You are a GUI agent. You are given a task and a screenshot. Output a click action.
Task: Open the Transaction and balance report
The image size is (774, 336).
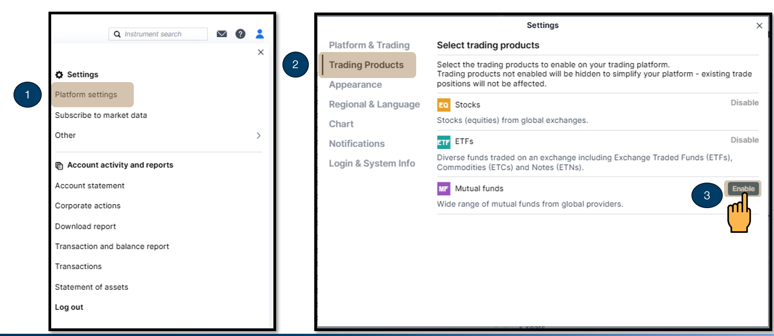point(112,246)
